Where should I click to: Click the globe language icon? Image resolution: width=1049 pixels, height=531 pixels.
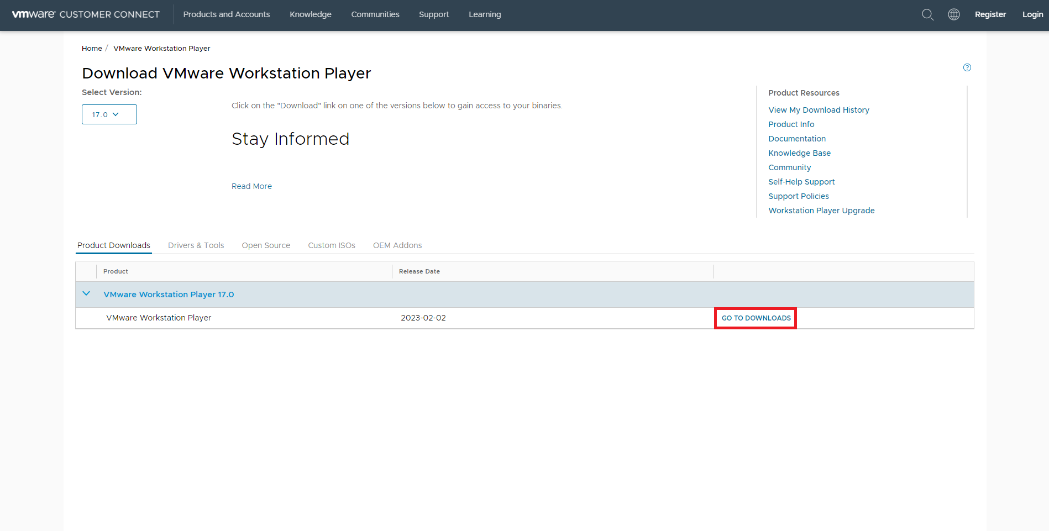coord(954,14)
